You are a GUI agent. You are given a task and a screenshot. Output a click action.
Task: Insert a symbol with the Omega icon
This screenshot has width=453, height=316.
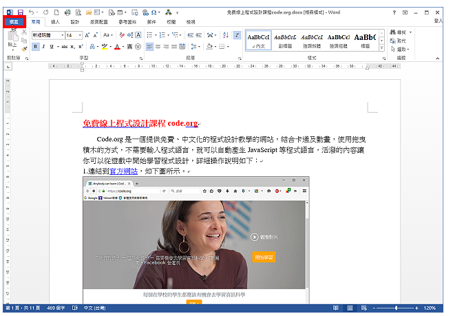pyautogui.click(x=154, y=12)
